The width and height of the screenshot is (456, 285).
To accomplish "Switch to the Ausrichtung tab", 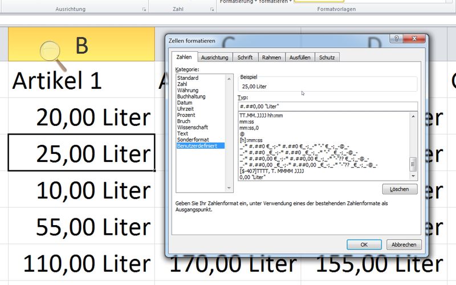I will pyautogui.click(x=215, y=58).
